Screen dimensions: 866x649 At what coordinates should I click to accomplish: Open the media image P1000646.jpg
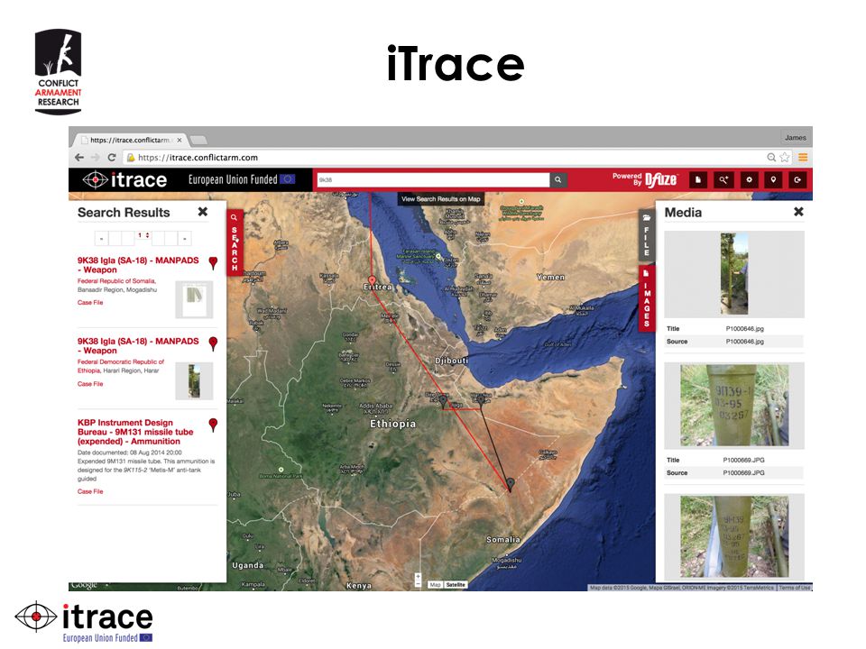point(734,274)
